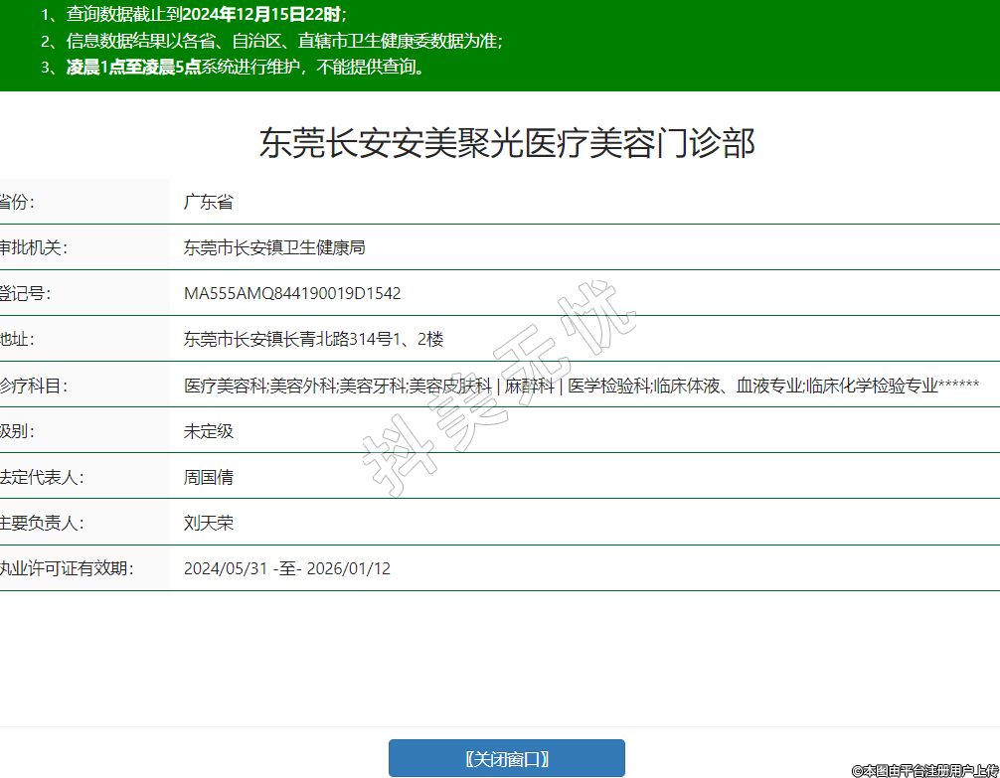
Task: Click the approving authority 东莞市长安镇卫生健康局
Action: 274,247
